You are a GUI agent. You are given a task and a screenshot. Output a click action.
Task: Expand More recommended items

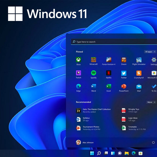(x=151, y=102)
